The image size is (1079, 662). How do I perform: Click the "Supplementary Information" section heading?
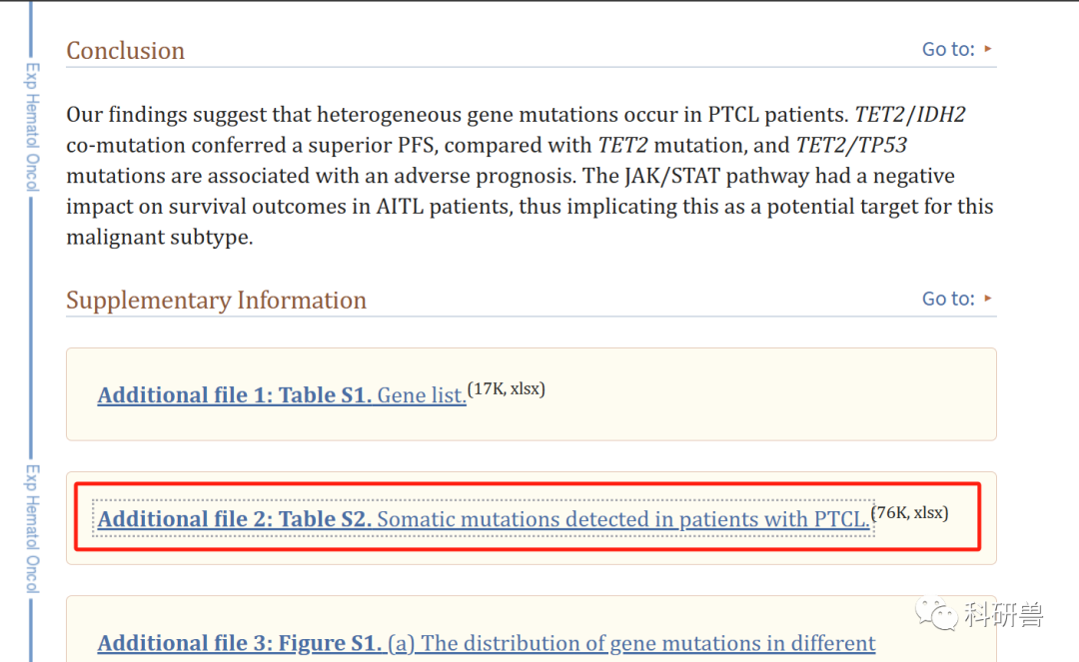coord(216,301)
